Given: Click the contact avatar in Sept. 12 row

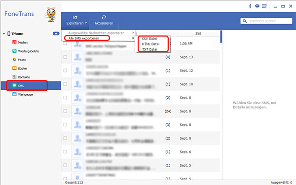Looking at the screenshot, I should pyautogui.click(x=77, y=71).
